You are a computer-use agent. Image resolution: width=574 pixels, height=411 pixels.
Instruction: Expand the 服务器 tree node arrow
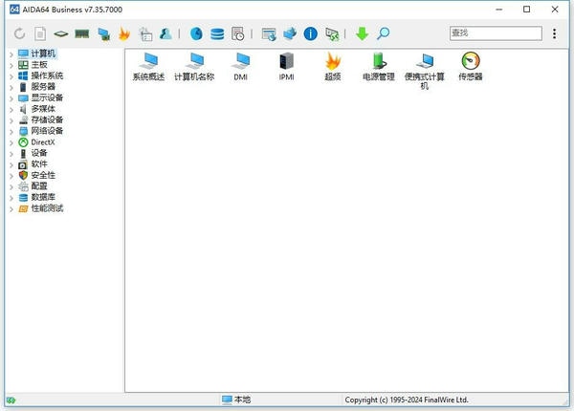(x=11, y=87)
